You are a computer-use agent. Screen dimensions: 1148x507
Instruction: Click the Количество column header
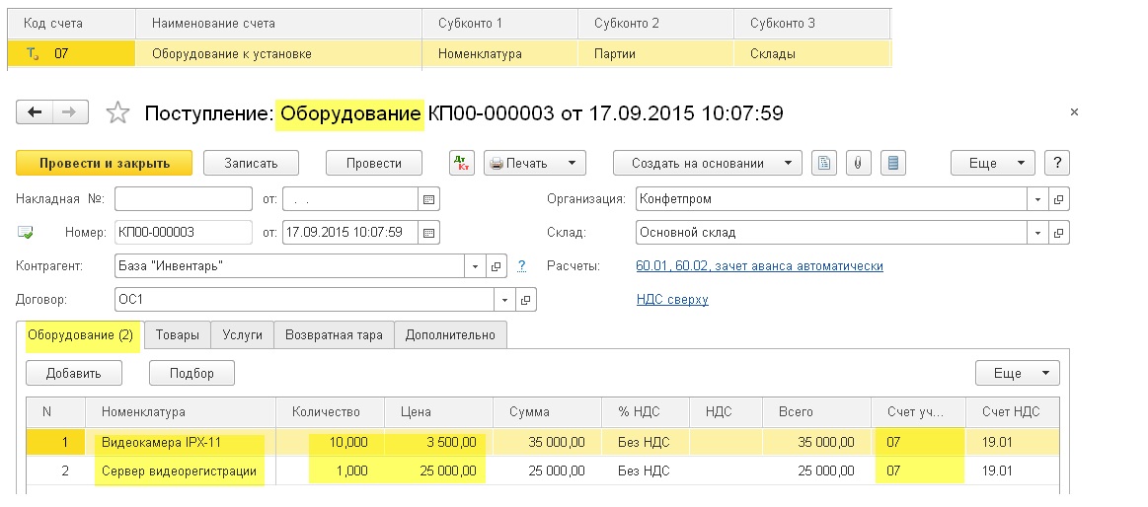331,412
